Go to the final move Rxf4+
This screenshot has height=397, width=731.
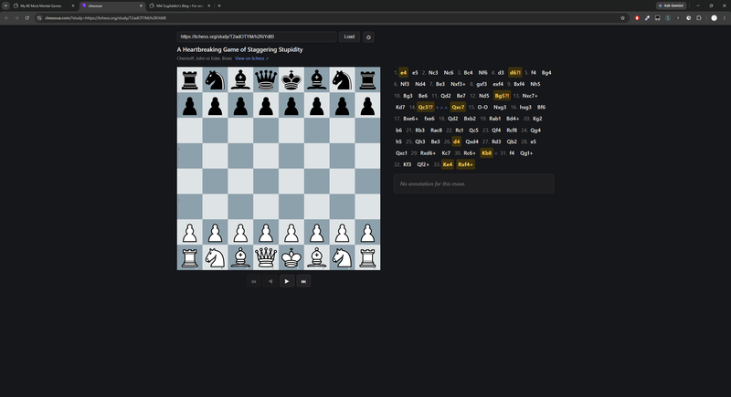tap(465, 165)
